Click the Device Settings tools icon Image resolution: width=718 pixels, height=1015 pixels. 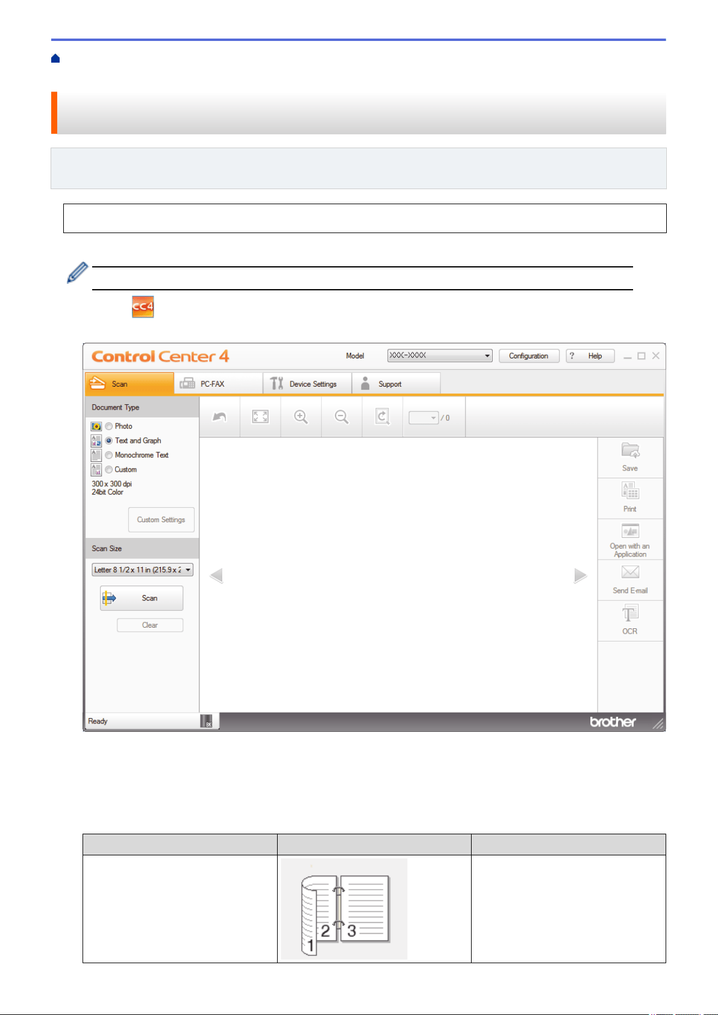point(276,383)
